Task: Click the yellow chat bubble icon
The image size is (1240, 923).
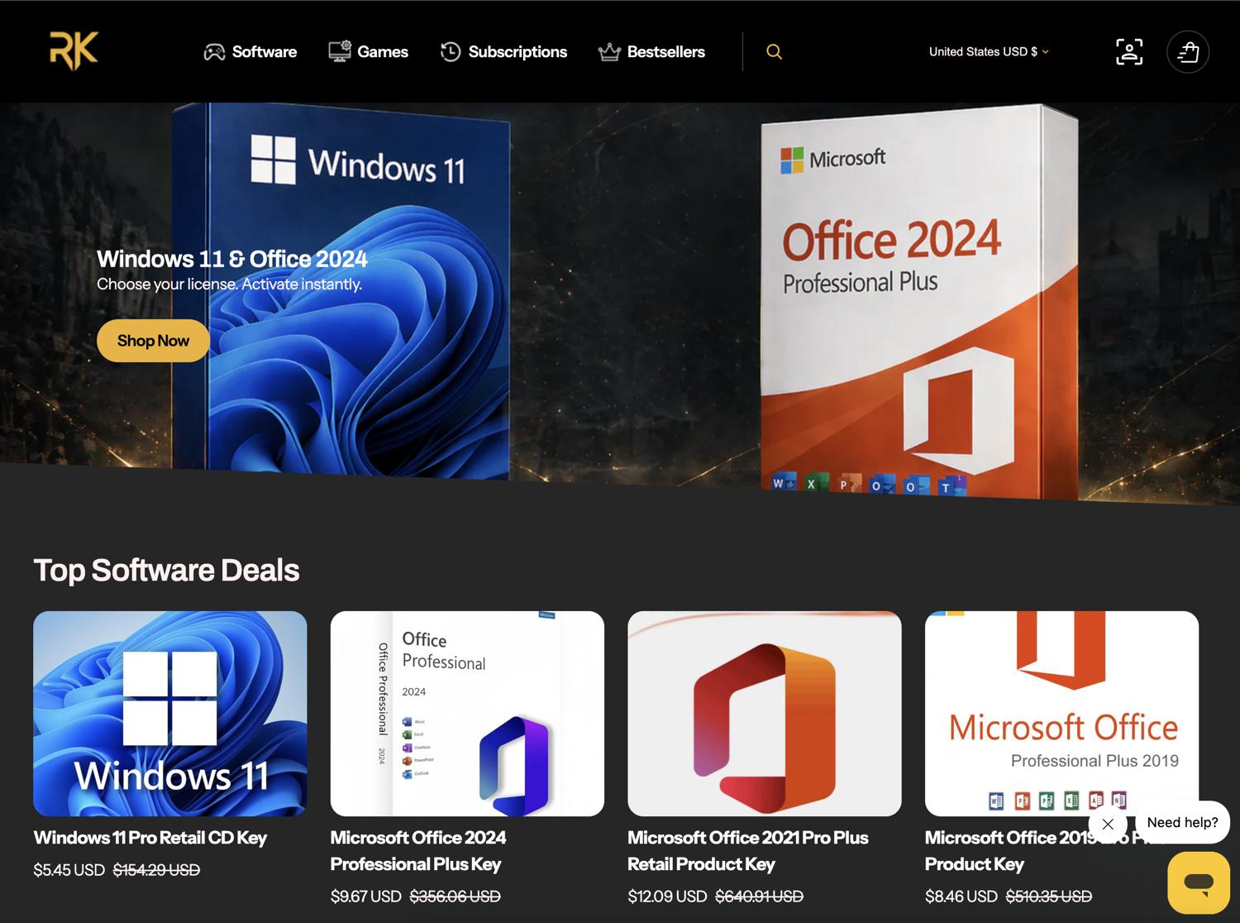Action: [1199, 882]
